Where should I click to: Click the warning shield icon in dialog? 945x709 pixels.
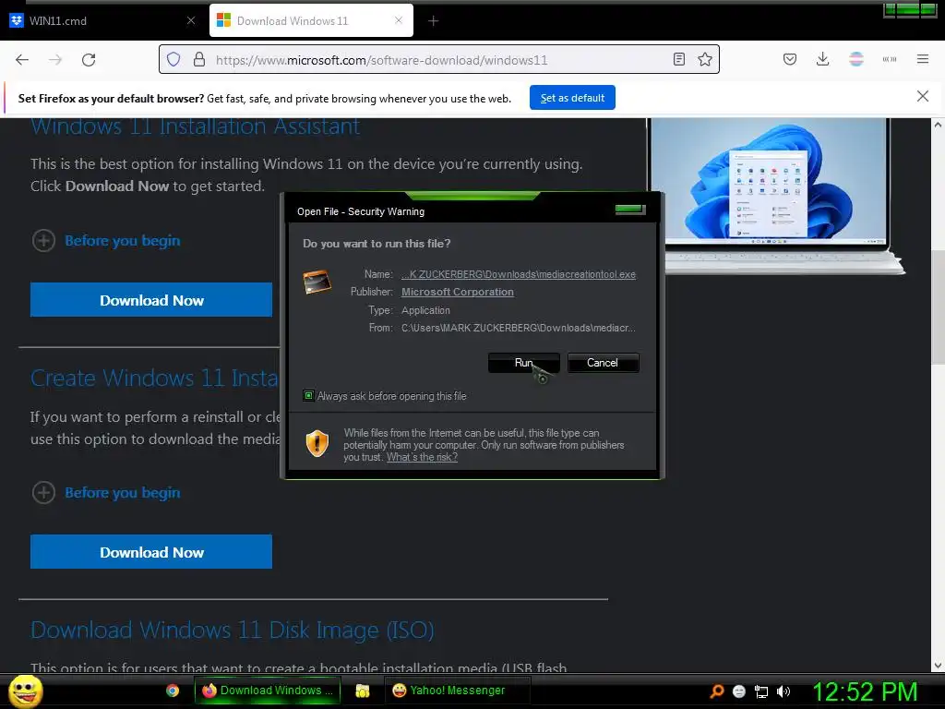[x=317, y=444]
